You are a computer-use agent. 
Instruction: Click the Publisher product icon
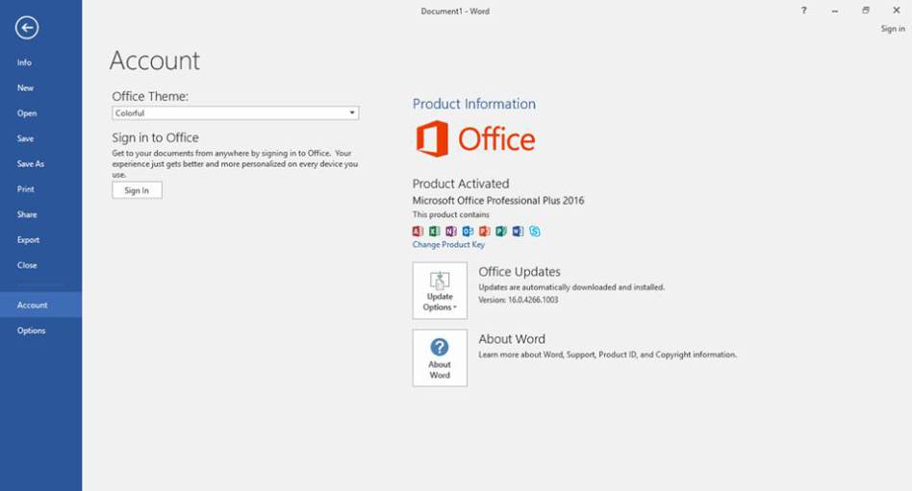point(501,232)
